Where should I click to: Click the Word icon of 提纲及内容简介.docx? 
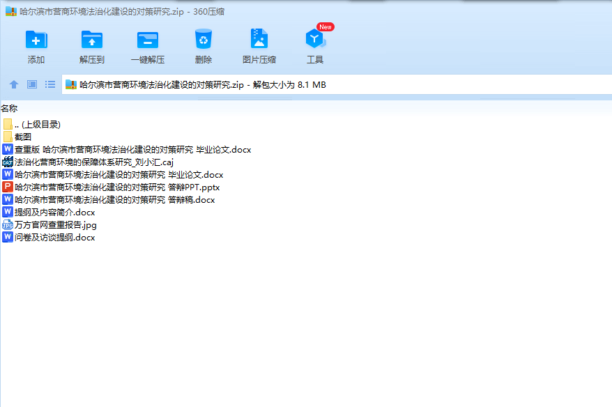[8, 212]
